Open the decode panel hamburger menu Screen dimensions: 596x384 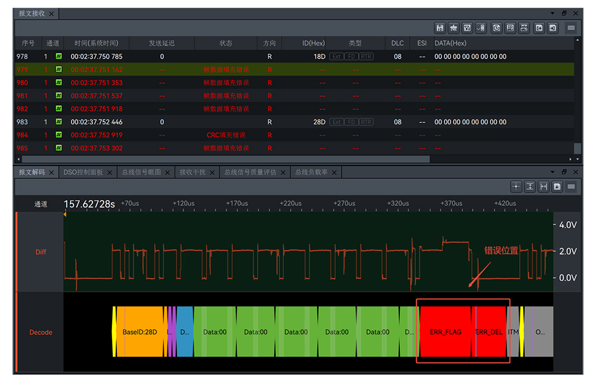571,187
